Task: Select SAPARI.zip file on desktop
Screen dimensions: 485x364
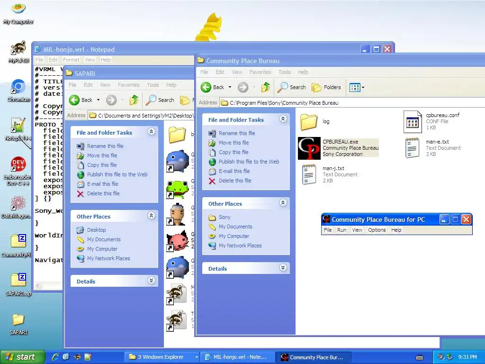Action: click(x=18, y=285)
